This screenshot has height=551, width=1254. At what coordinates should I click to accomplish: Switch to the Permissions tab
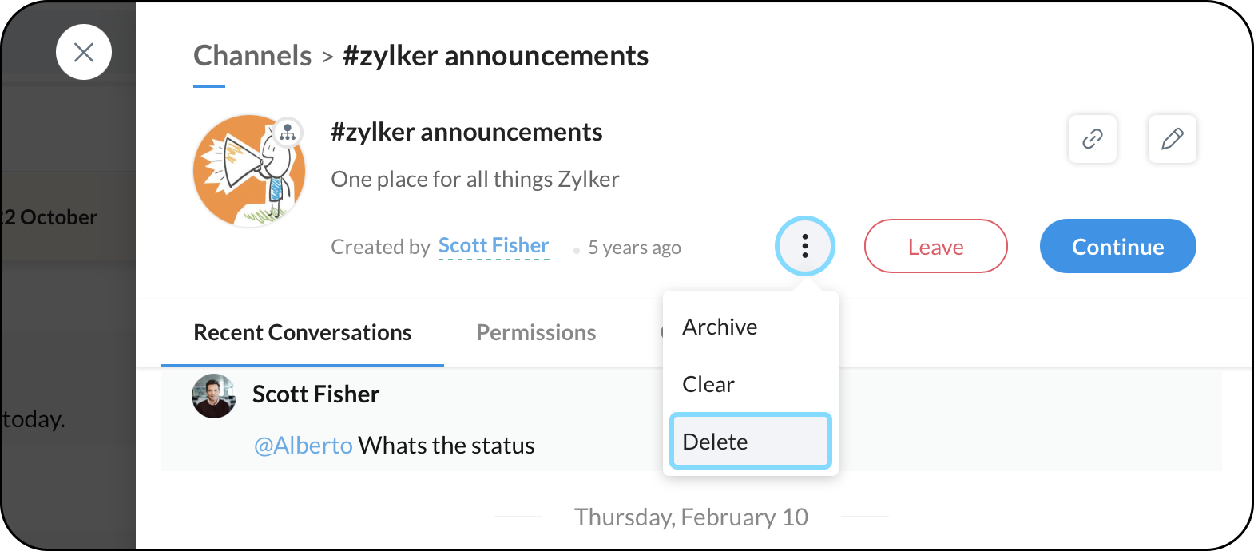point(536,332)
